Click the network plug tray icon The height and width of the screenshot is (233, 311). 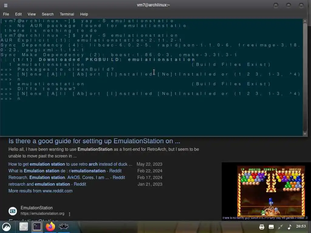coord(280,227)
